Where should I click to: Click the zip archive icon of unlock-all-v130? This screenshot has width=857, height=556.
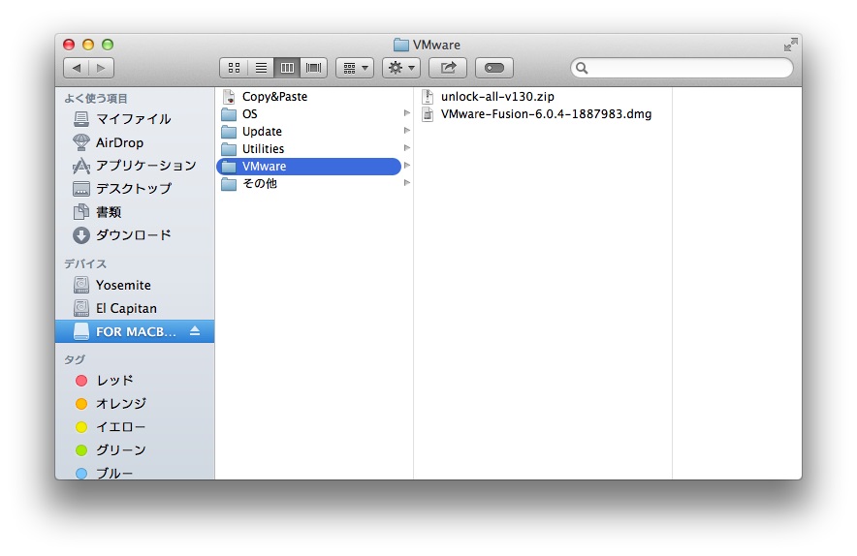(428, 97)
